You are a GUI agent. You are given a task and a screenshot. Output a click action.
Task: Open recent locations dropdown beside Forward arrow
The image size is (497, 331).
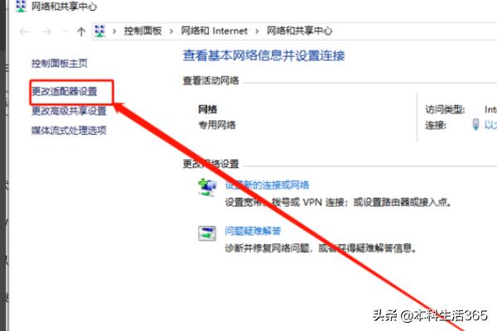(65, 31)
